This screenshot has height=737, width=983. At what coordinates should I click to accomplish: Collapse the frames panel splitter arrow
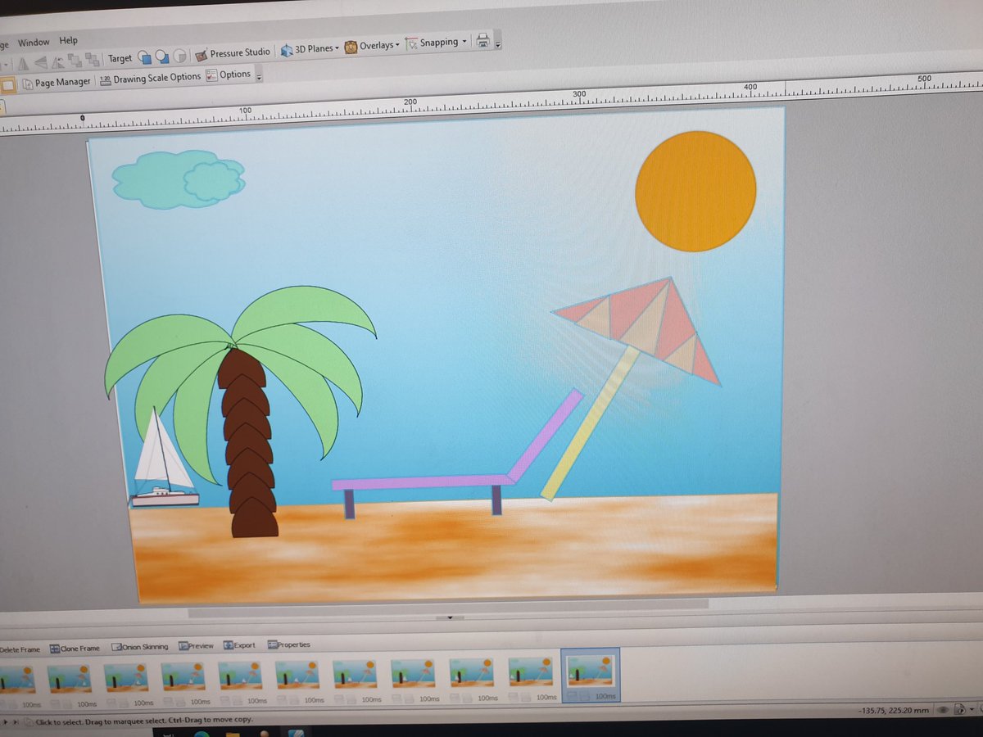point(451,619)
